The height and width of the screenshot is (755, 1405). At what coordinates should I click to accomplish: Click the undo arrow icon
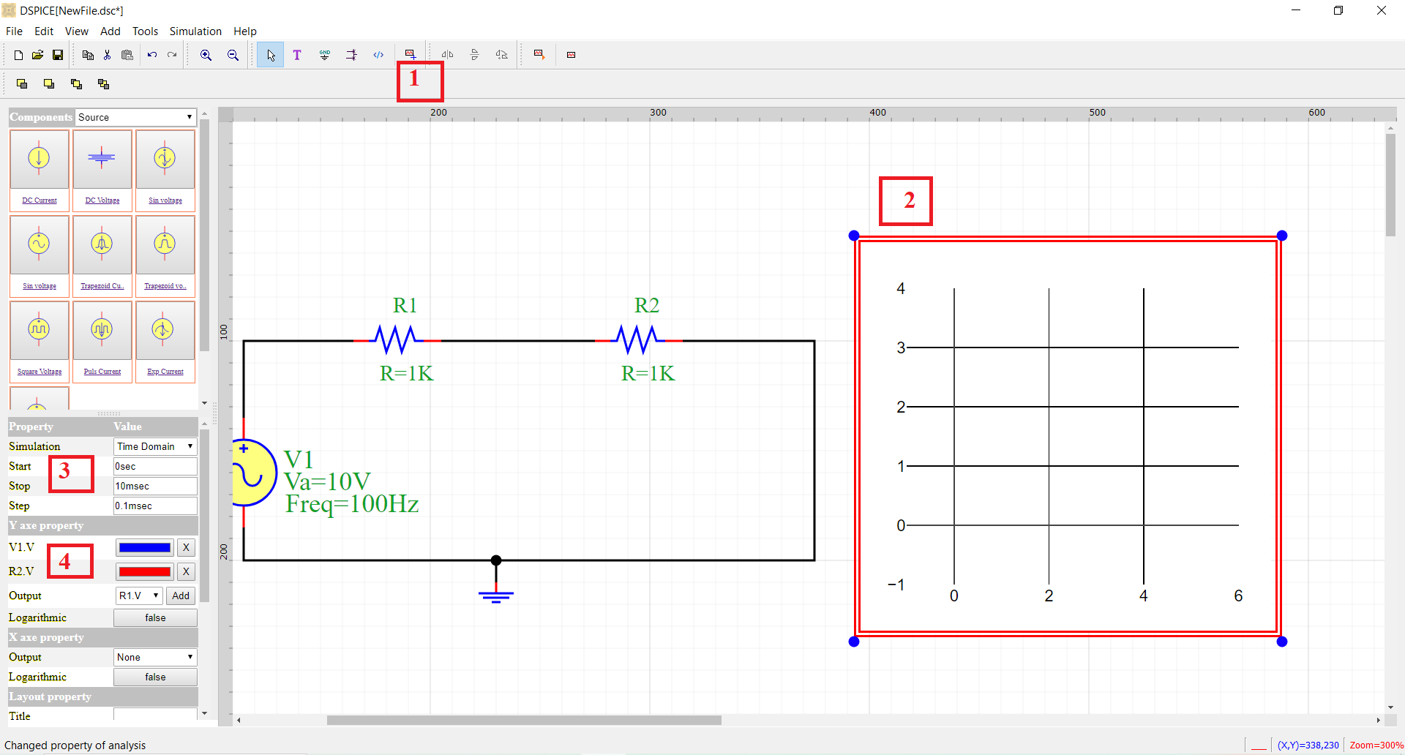[x=152, y=55]
